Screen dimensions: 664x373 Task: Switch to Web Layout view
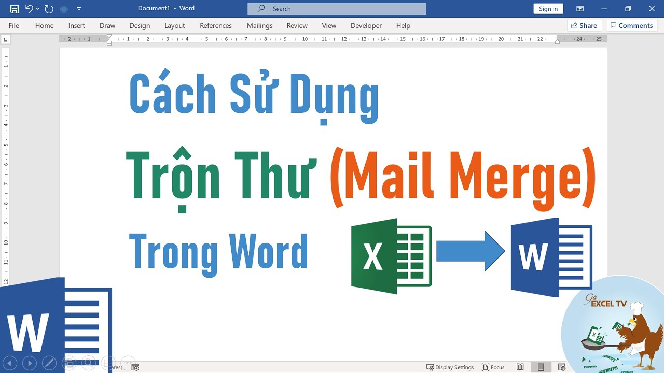point(562,367)
